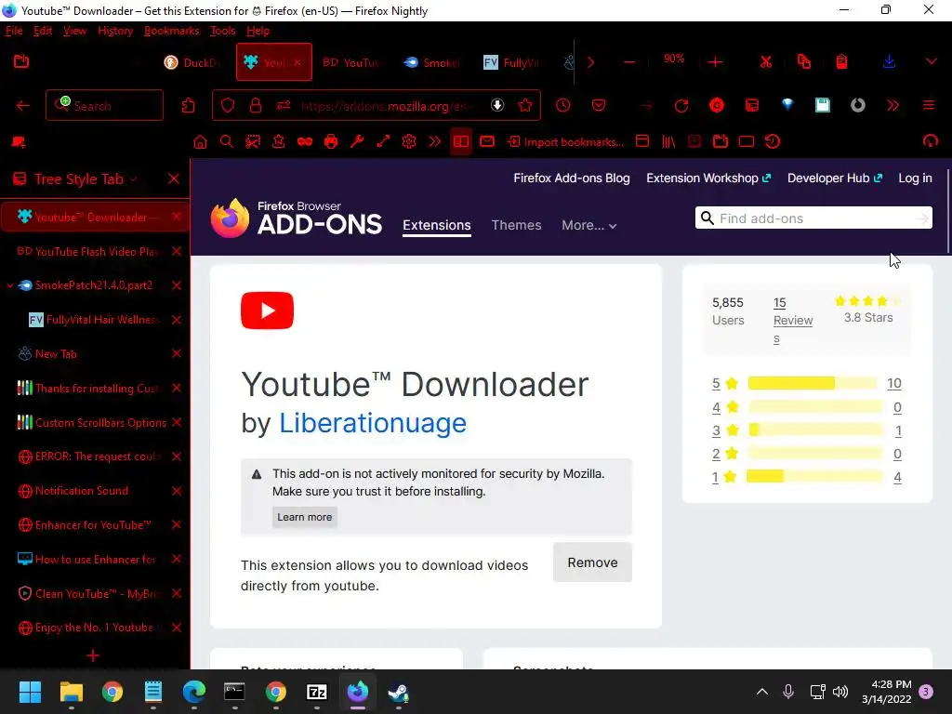The image size is (952, 714).
Task: Open the 15 Reviews link
Action: click(x=792, y=320)
